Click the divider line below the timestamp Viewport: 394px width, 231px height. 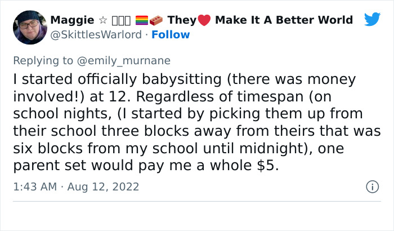click(x=197, y=201)
